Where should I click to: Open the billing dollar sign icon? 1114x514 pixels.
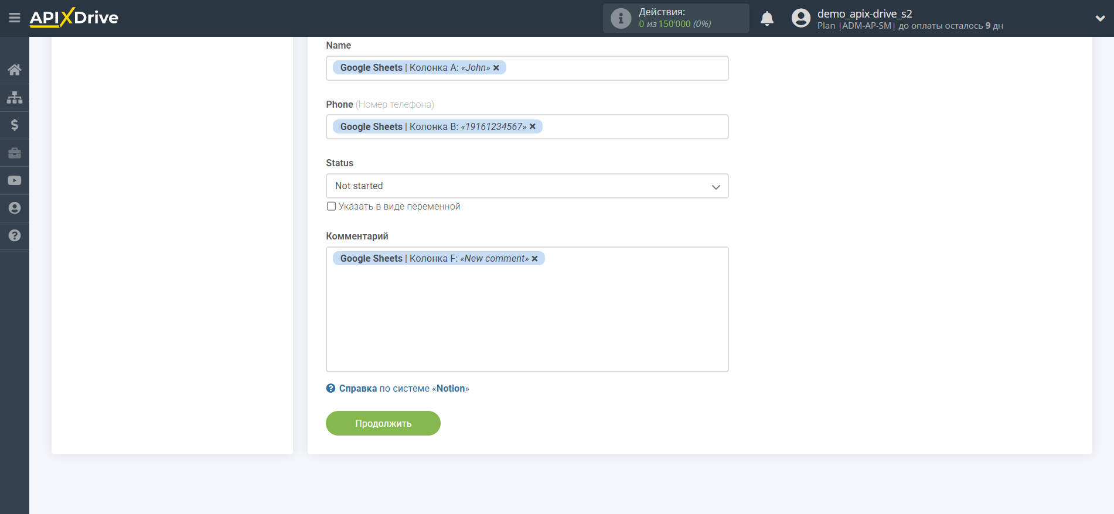tap(15, 125)
